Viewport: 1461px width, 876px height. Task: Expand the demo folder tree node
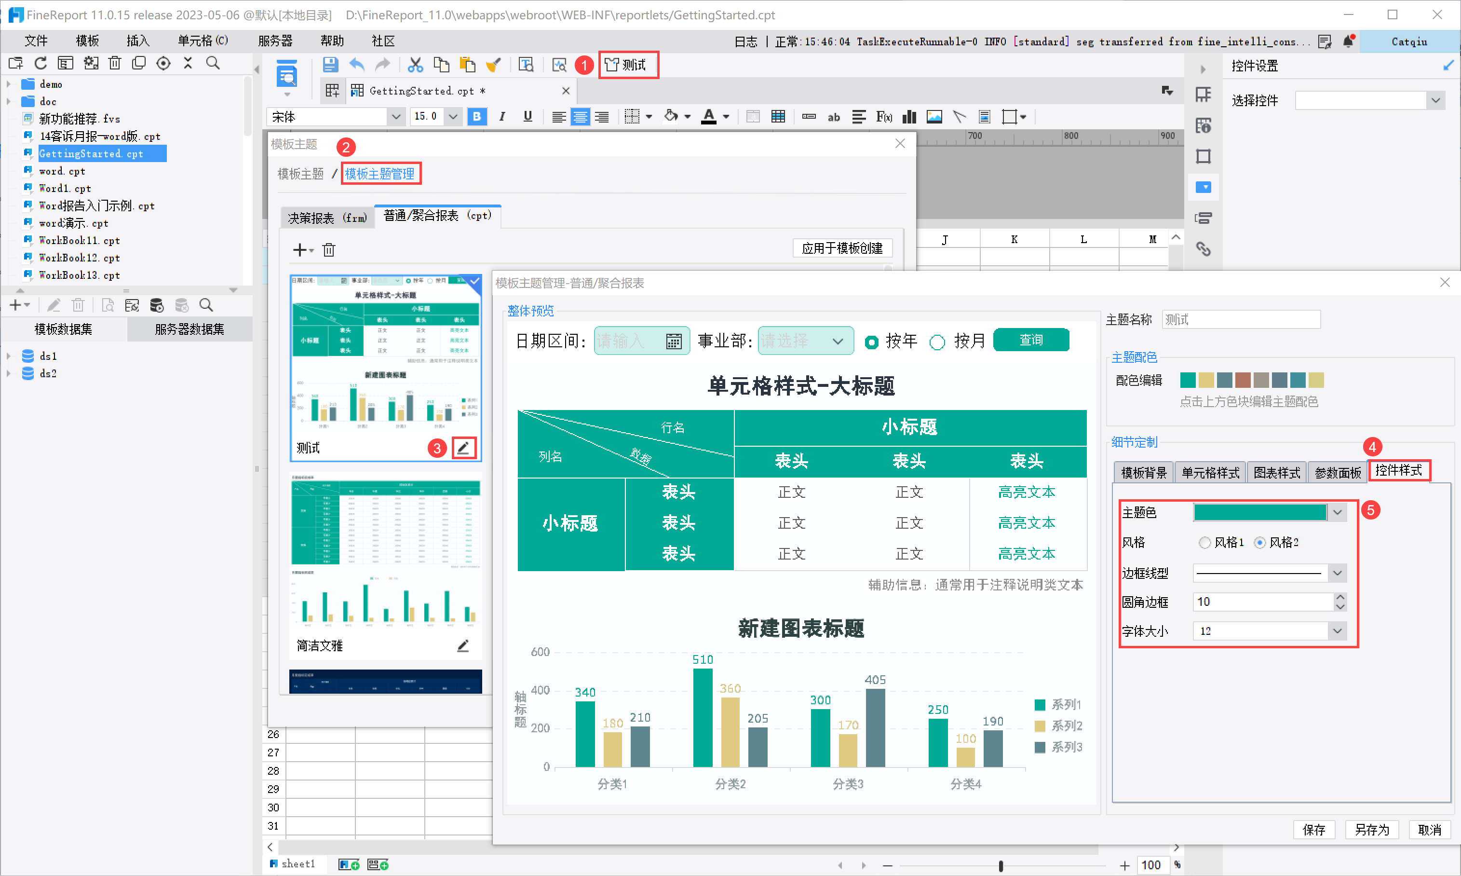(x=9, y=84)
